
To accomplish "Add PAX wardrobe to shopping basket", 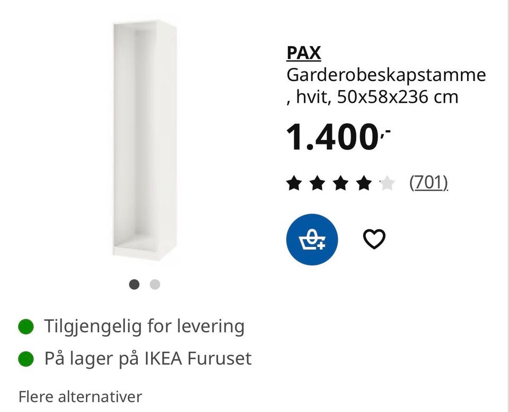I will [x=312, y=239].
